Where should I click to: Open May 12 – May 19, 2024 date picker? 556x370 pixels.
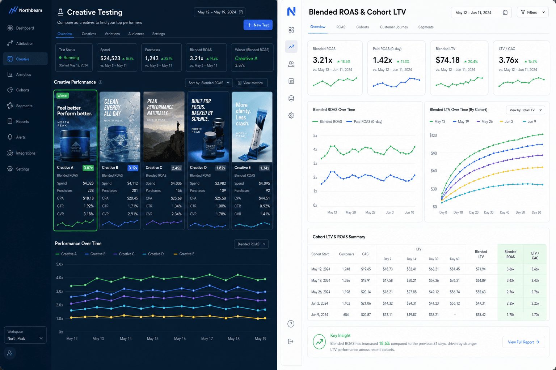pyautogui.click(x=220, y=12)
